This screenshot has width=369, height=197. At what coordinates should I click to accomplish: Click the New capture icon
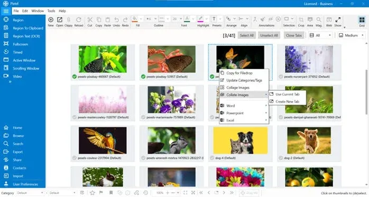click(x=51, y=20)
